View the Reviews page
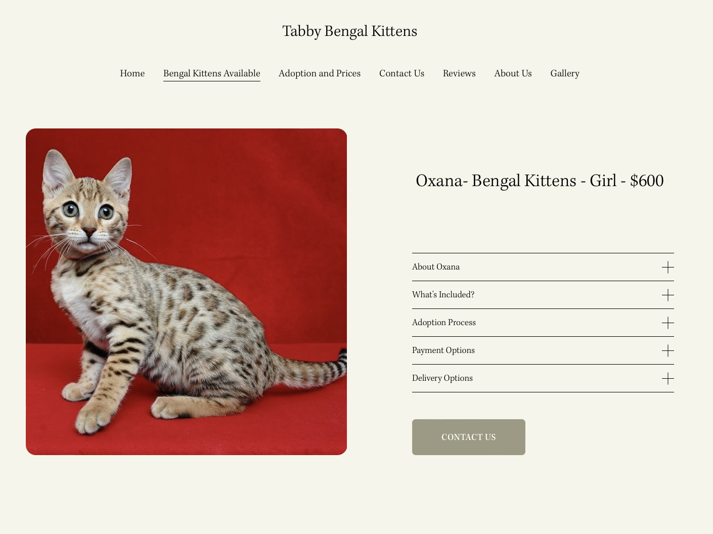This screenshot has height=534, width=713. click(459, 73)
